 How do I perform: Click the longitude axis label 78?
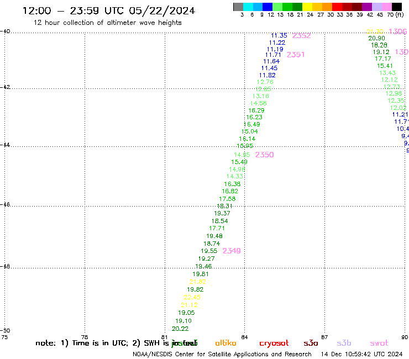pos(85,337)
